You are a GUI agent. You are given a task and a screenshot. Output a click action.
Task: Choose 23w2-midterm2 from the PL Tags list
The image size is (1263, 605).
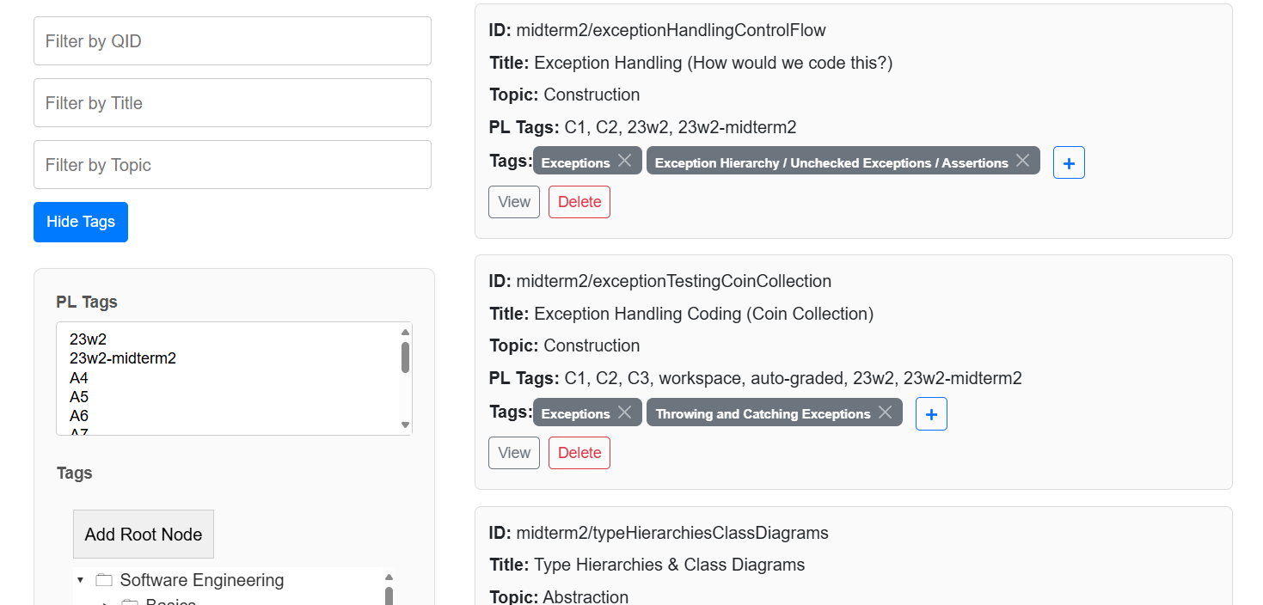click(x=123, y=358)
